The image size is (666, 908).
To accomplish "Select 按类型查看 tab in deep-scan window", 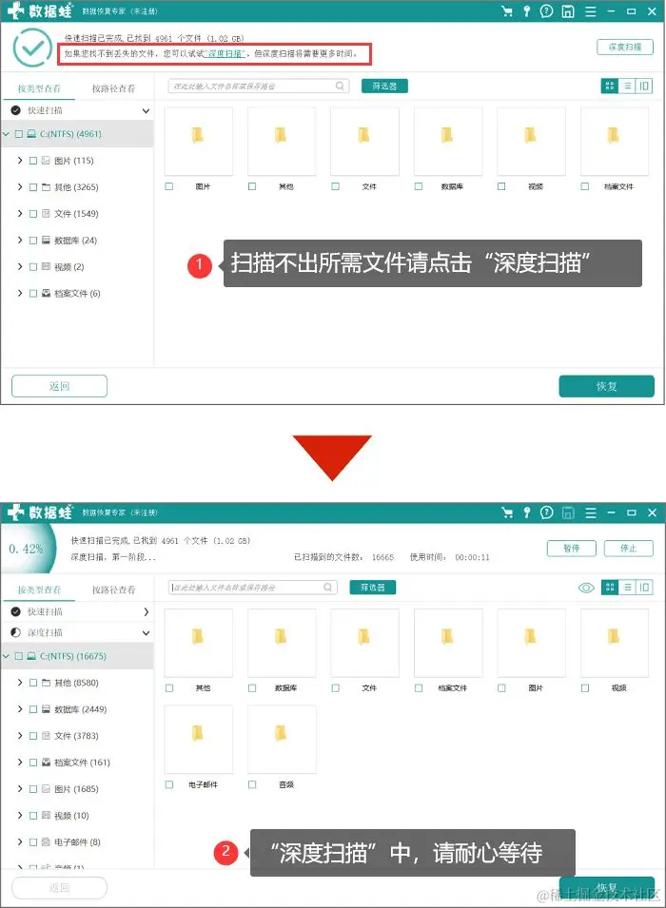I will (x=39, y=590).
